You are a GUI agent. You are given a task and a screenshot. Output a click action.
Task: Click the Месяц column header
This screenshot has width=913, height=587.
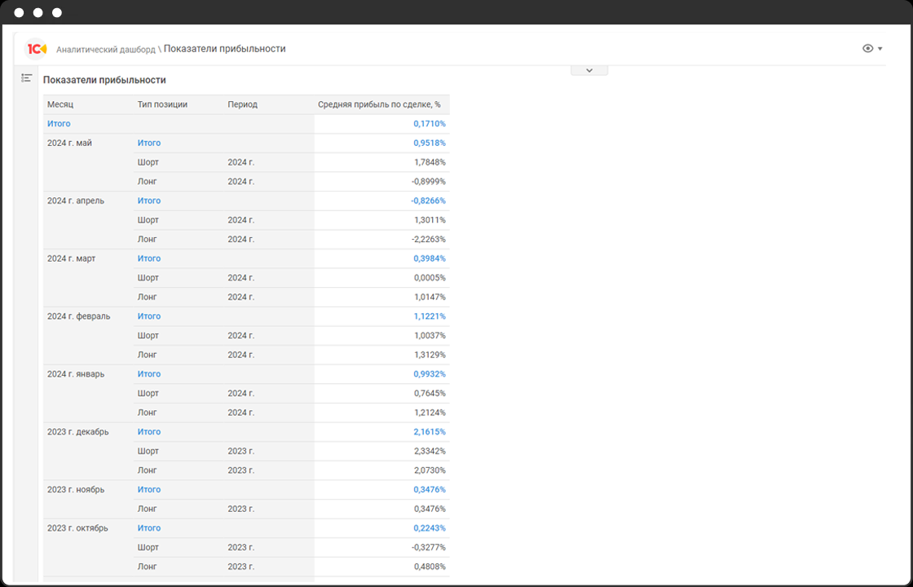60,104
